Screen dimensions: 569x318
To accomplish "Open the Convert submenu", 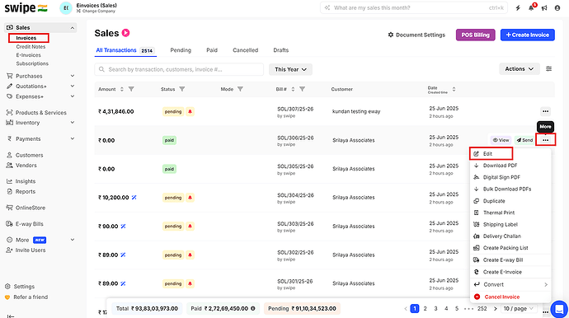I will click(x=510, y=285).
